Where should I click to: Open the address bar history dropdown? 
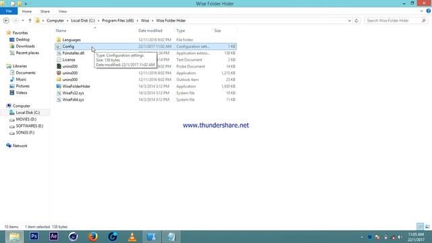(x=350, y=21)
